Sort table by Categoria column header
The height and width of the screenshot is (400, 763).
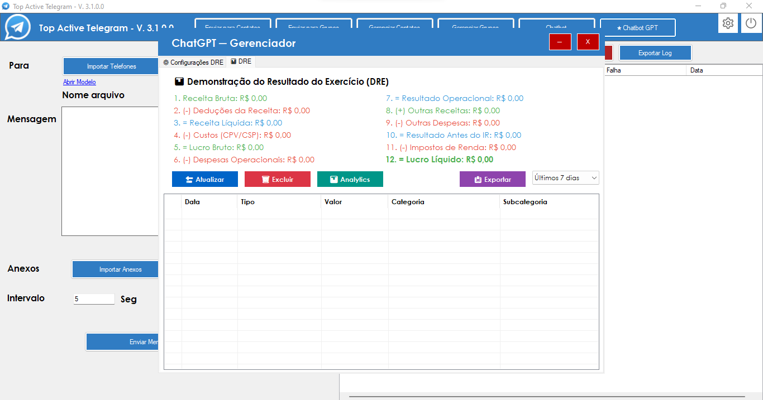tap(408, 202)
